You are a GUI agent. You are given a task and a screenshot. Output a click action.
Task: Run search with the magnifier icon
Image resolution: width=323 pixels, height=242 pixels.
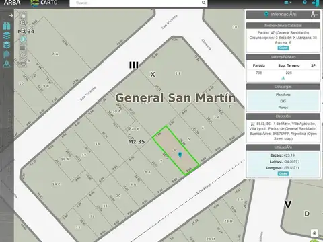[203, 3]
